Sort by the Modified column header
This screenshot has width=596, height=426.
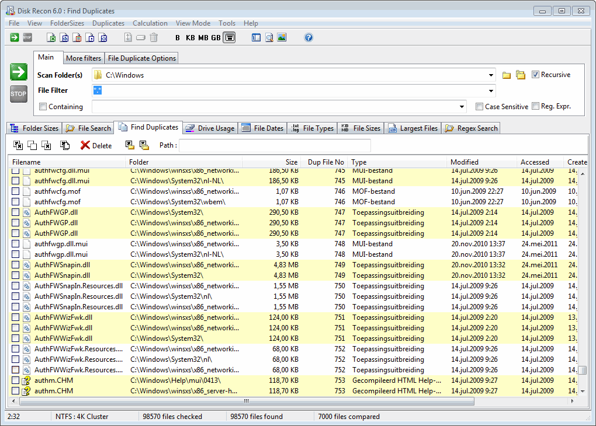click(x=481, y=162)
